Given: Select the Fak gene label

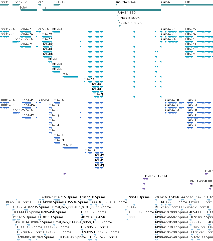Looking at the screenshot, I should (x=187, y=2).
